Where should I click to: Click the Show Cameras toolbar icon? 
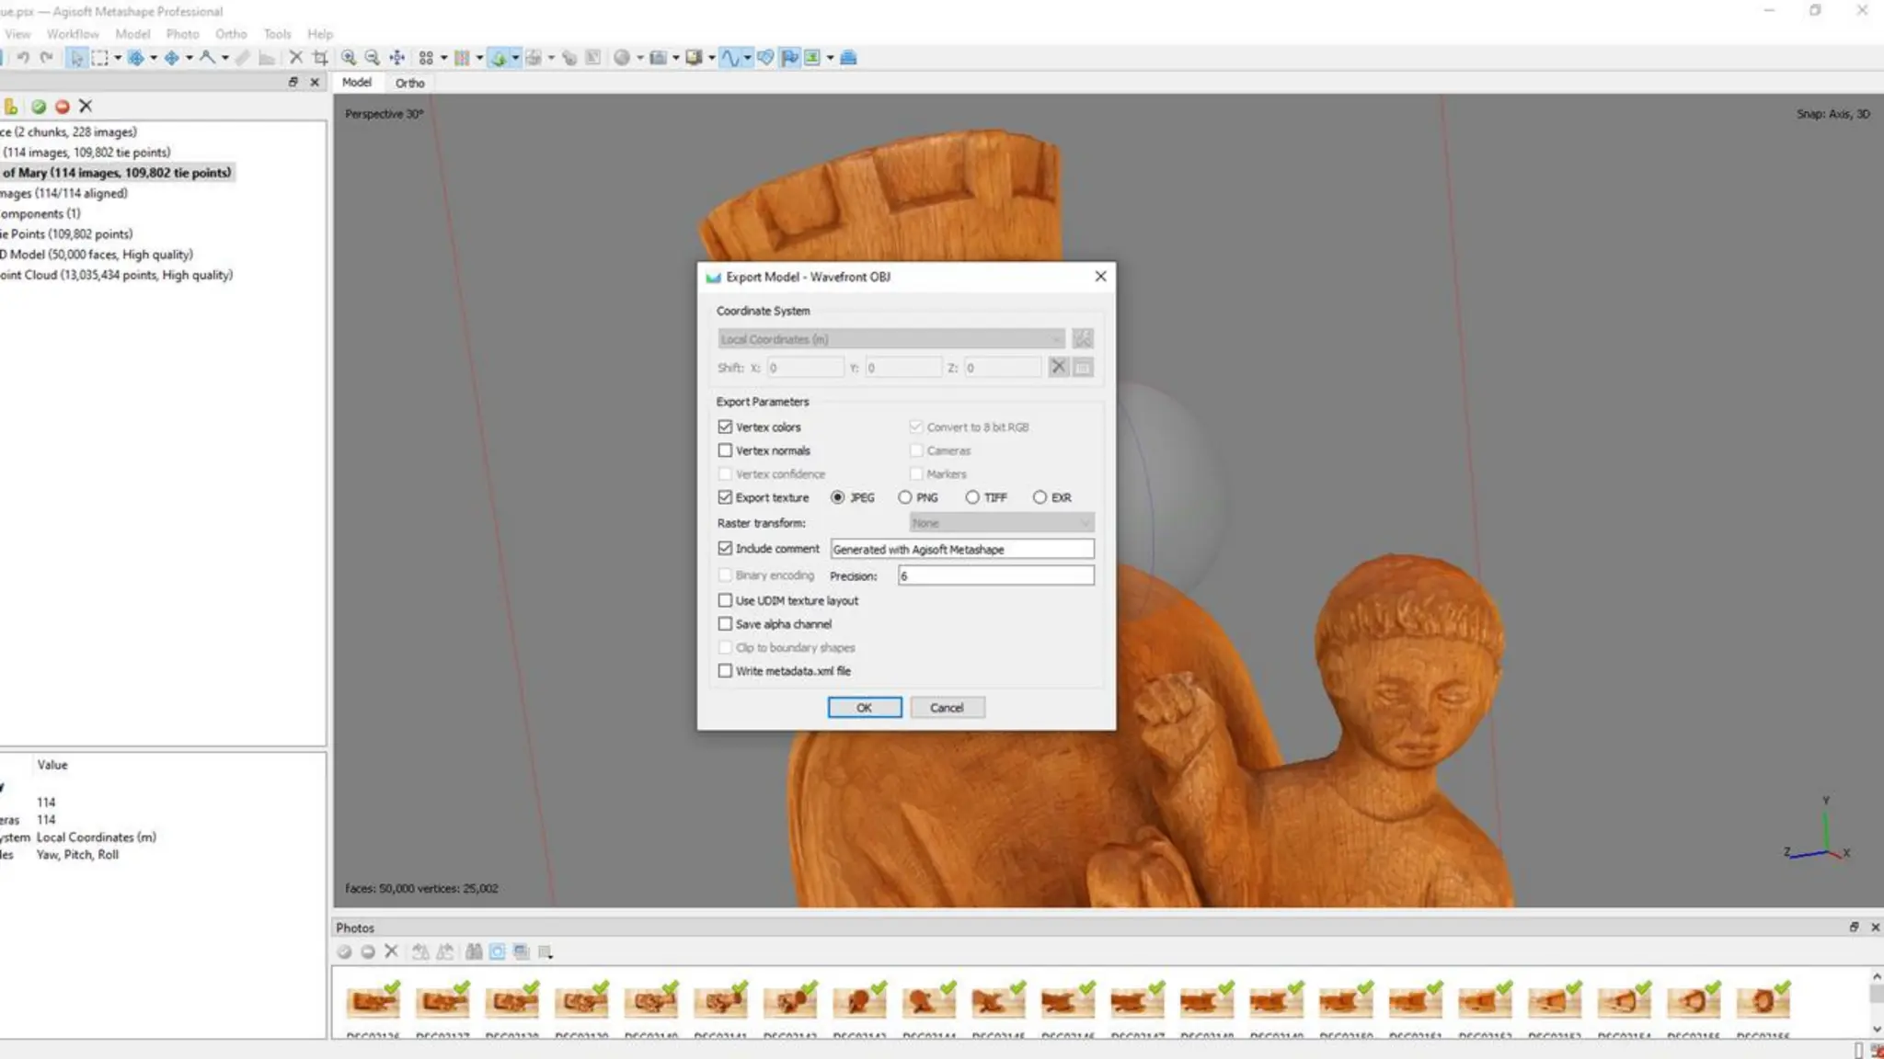point(657,58)
